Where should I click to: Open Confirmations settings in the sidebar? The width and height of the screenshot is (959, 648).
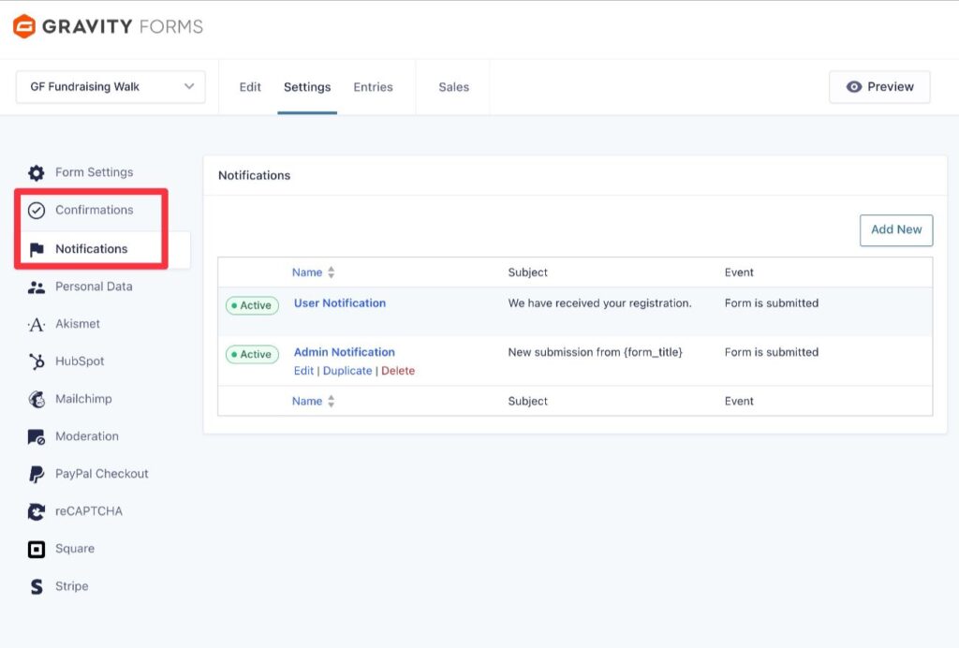click(x=95, y=210)
